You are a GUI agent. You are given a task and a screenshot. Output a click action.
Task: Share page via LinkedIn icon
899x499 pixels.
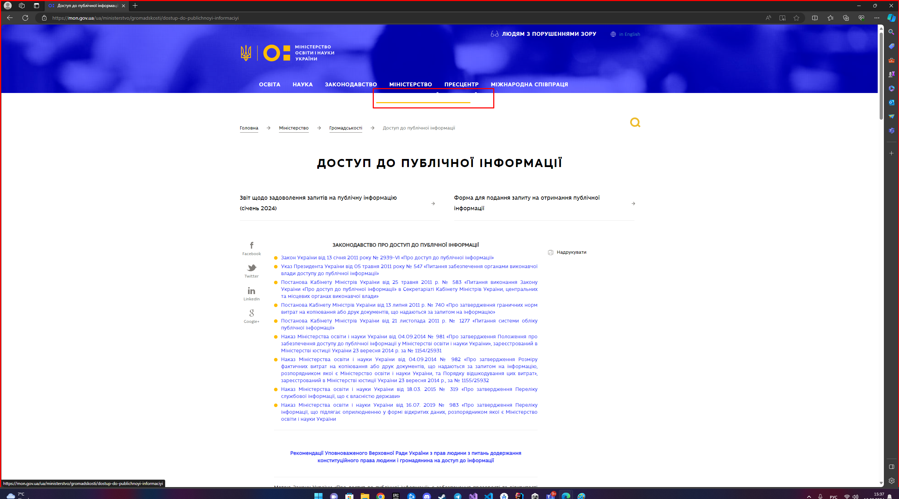coord(252,291)
